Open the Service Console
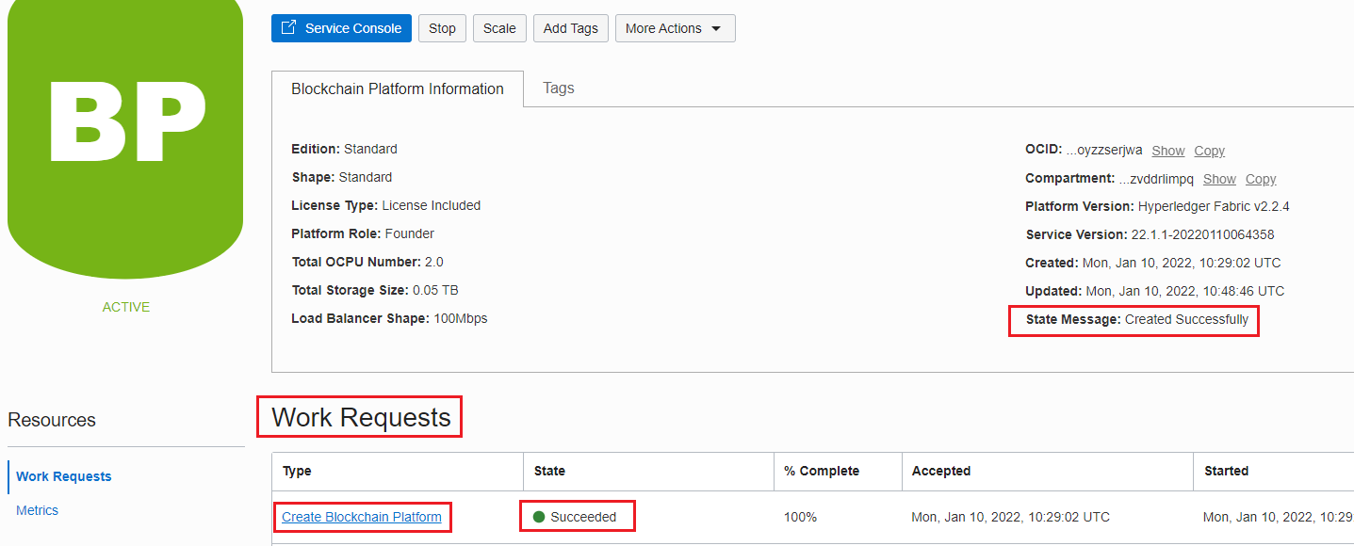The image size is (1354, 546). tap(341, 28)
